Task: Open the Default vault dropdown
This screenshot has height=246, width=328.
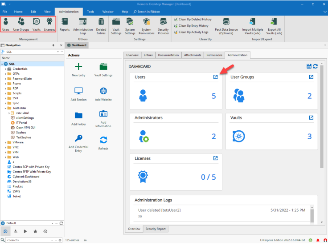Action: (x=52, y=223)
